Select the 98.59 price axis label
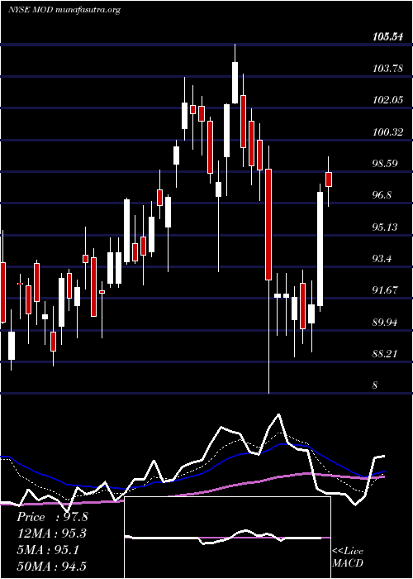This screenshot has height=579, width=413. (386, 164)
